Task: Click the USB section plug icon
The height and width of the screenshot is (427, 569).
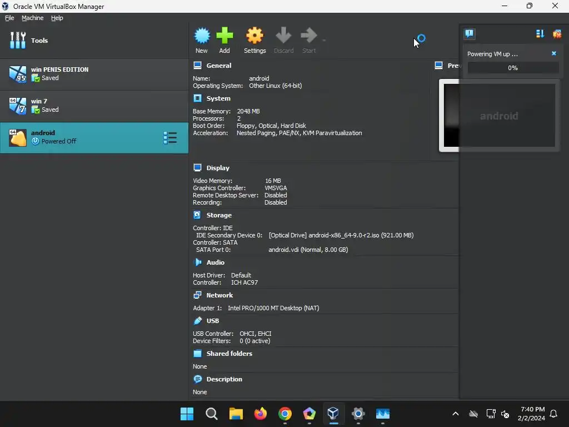Action: pyautogui.click(x=198, y=321)
